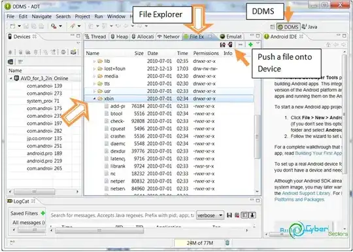
Task: Select All messages saved filter
Action: [28, 223]
